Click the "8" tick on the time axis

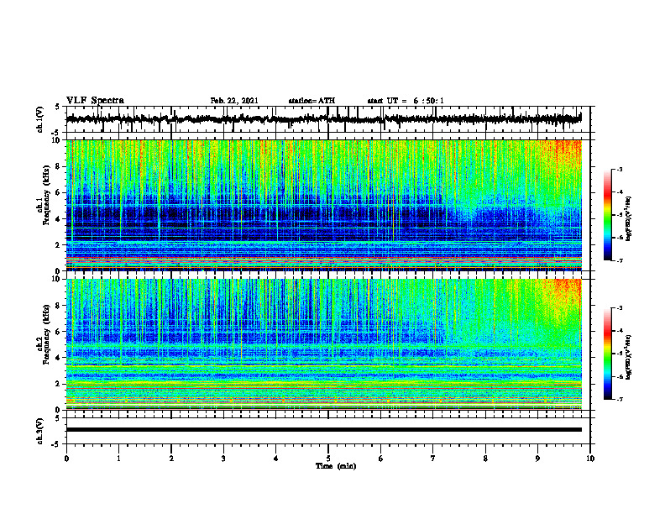click(x=485, y=459)
